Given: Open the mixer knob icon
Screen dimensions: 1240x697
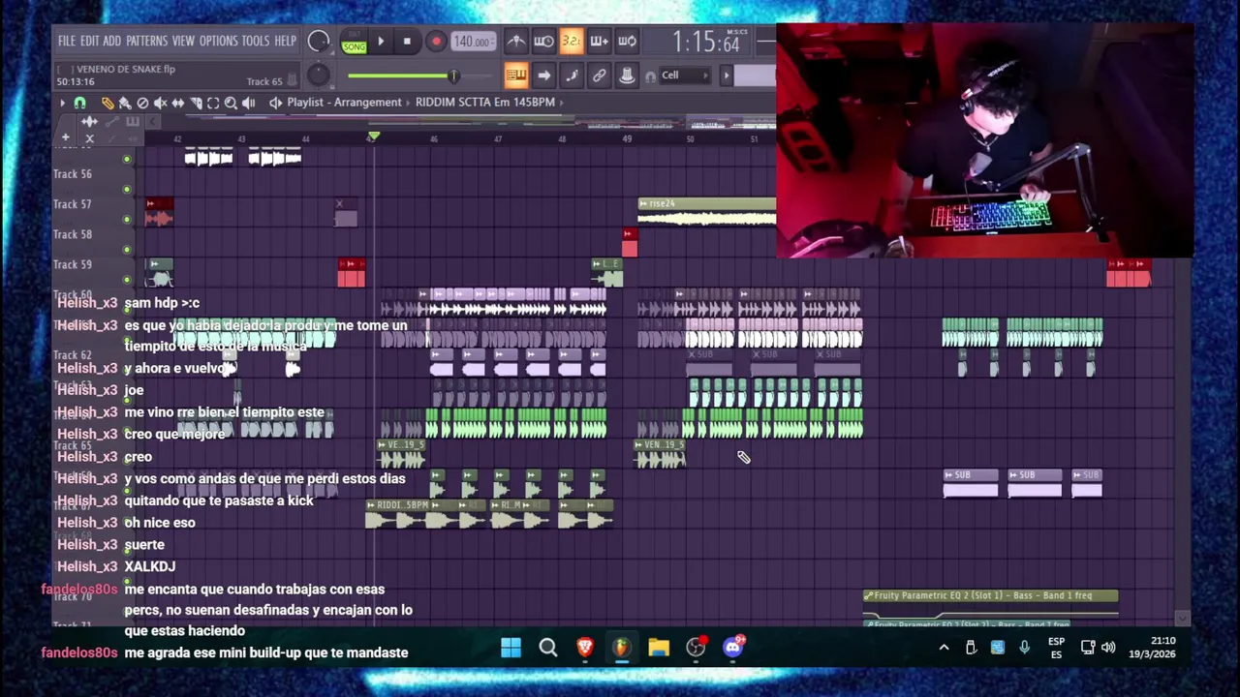Looking at the screenshot, I should tap(627, 76).
